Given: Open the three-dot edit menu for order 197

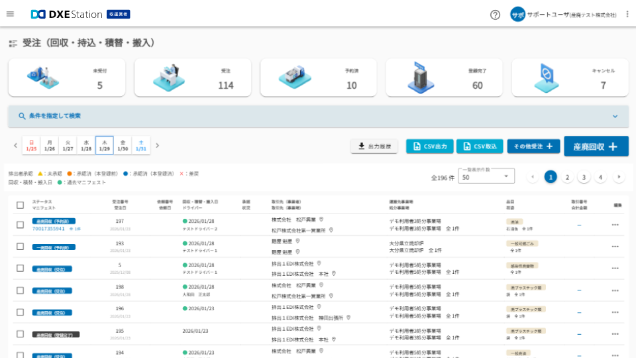Looking at the screenshot, I should [615, 225].
